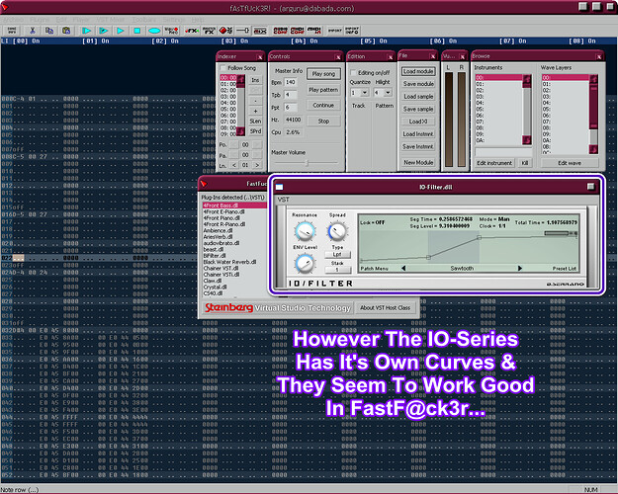Click the Bpm value field
This screenshot has height=494, width=618.
pyautogui.click(x=291, y=82)
